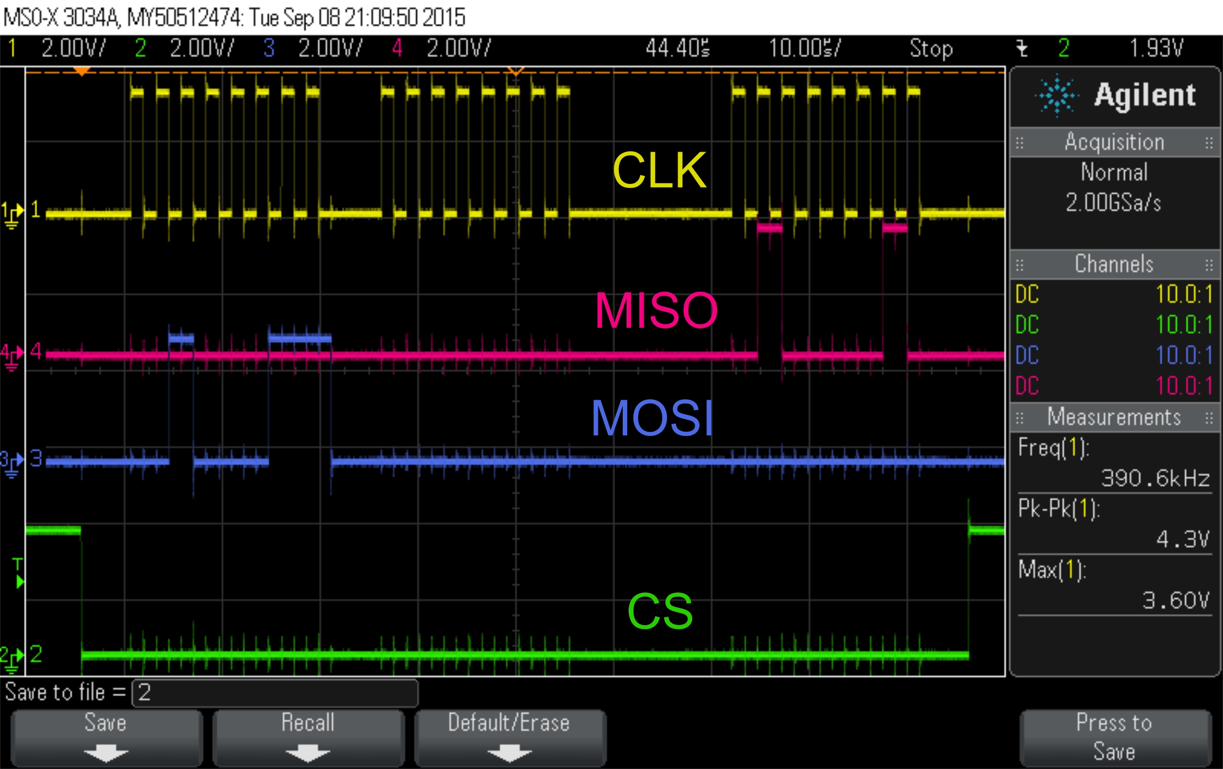Click the Measurements header left grip dots
The height and width of the screenshot is (769, 1223).
pyautogui.click(x=1019, y=419)
